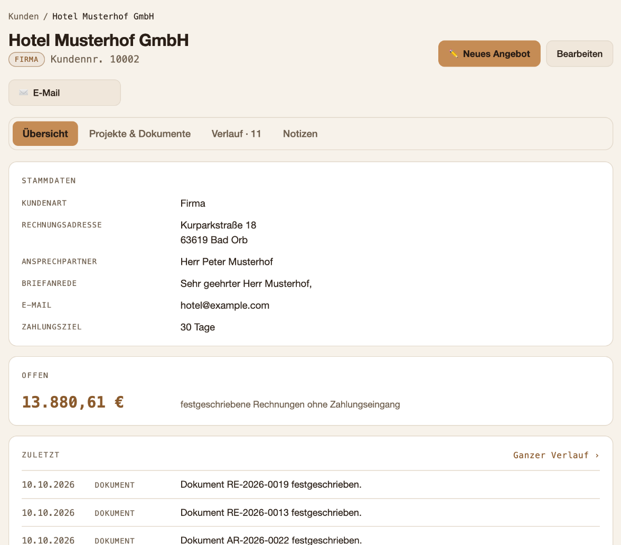Click Dokument RE-2026-0019 festgeschrieben entry
The image size is (621, 545).
click(271, 485)
